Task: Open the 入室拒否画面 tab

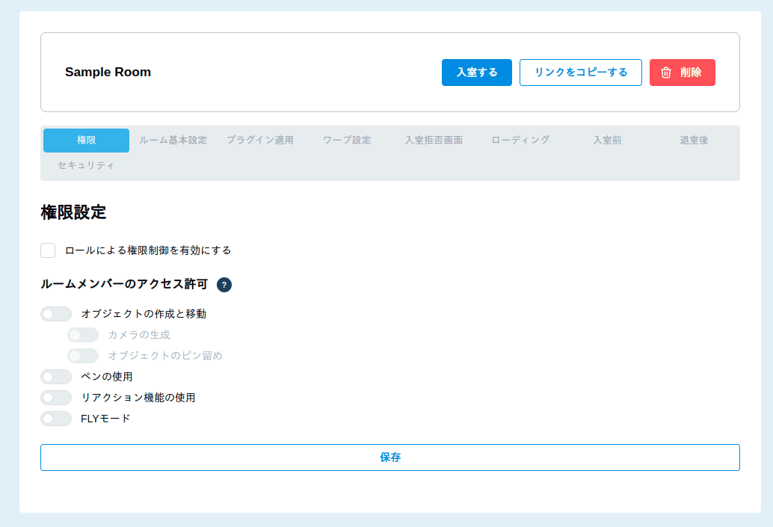Action: click(434, 140)
